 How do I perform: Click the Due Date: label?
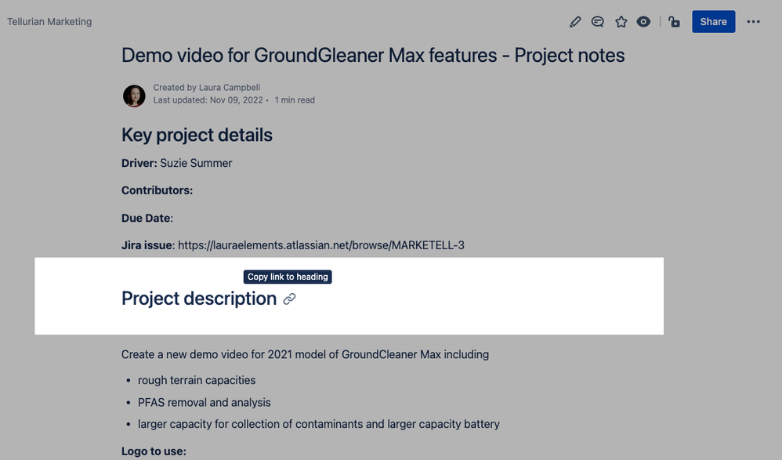tap(147, 219)
